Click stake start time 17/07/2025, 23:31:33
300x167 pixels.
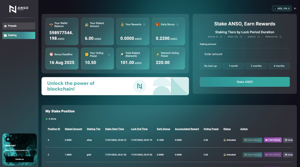(x=116, y=155)
